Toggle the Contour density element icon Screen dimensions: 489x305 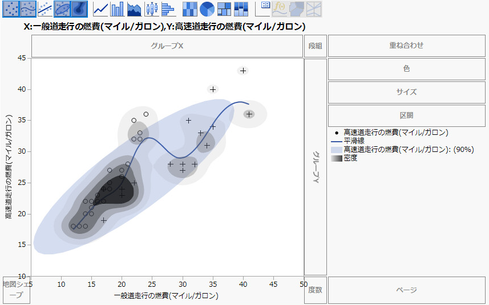tap(79, 9)
